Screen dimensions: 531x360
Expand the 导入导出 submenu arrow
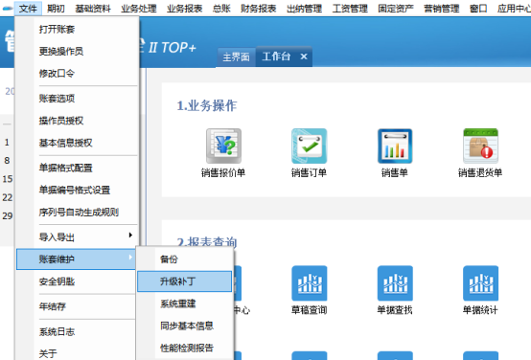[x=130, y=236]
